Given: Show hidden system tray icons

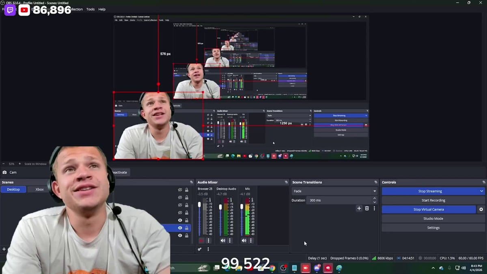Looking at the screenshot, I should 433,268.
